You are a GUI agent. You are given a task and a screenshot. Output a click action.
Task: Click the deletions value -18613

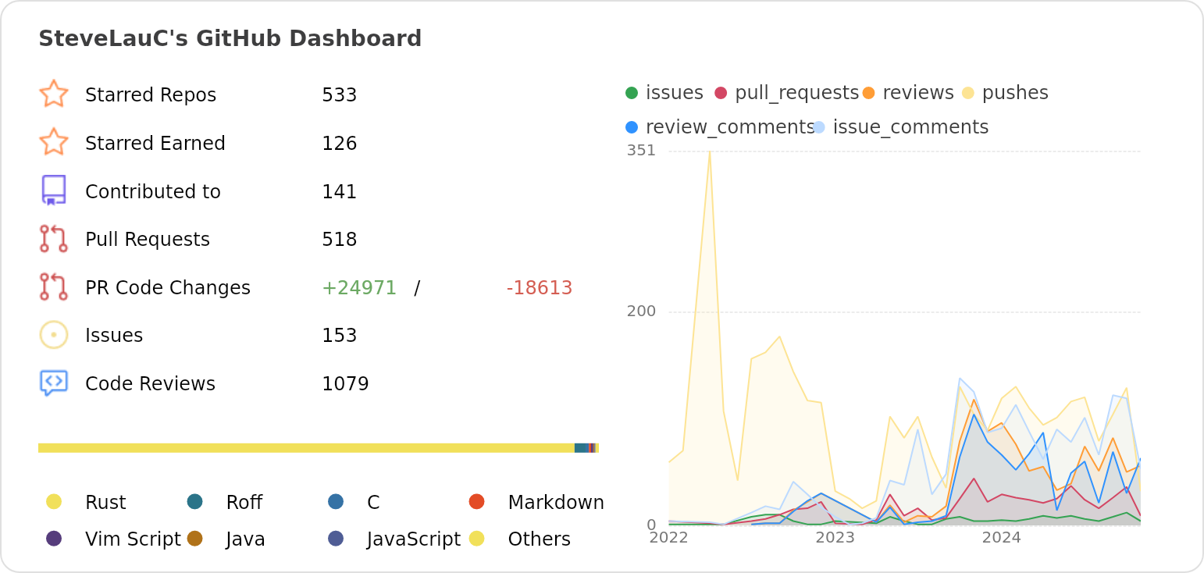[x=540, y=287]
